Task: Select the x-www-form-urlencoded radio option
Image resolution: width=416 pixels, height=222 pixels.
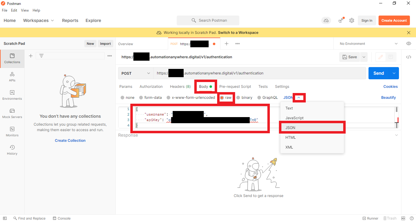Action: [x=168, y=98]
